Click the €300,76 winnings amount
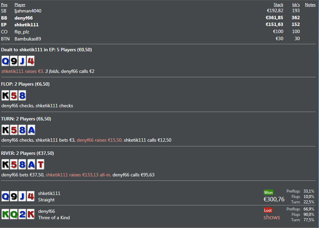Viewport: 319px width, 228px height. tap(274, 199)
